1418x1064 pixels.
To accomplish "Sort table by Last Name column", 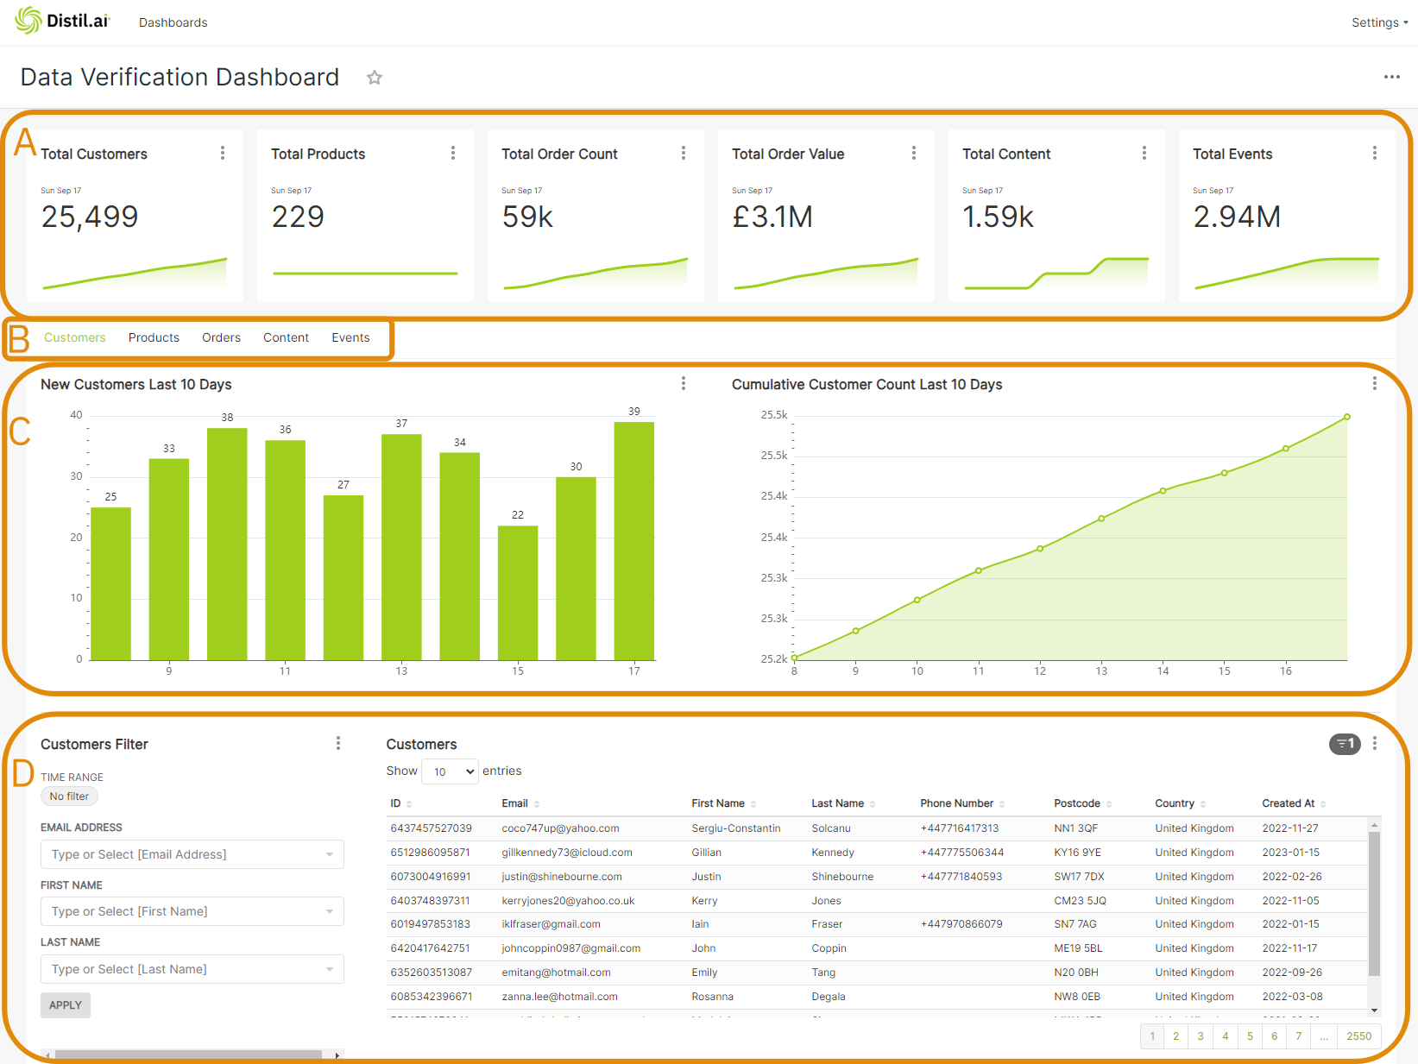I will point(843,803).
